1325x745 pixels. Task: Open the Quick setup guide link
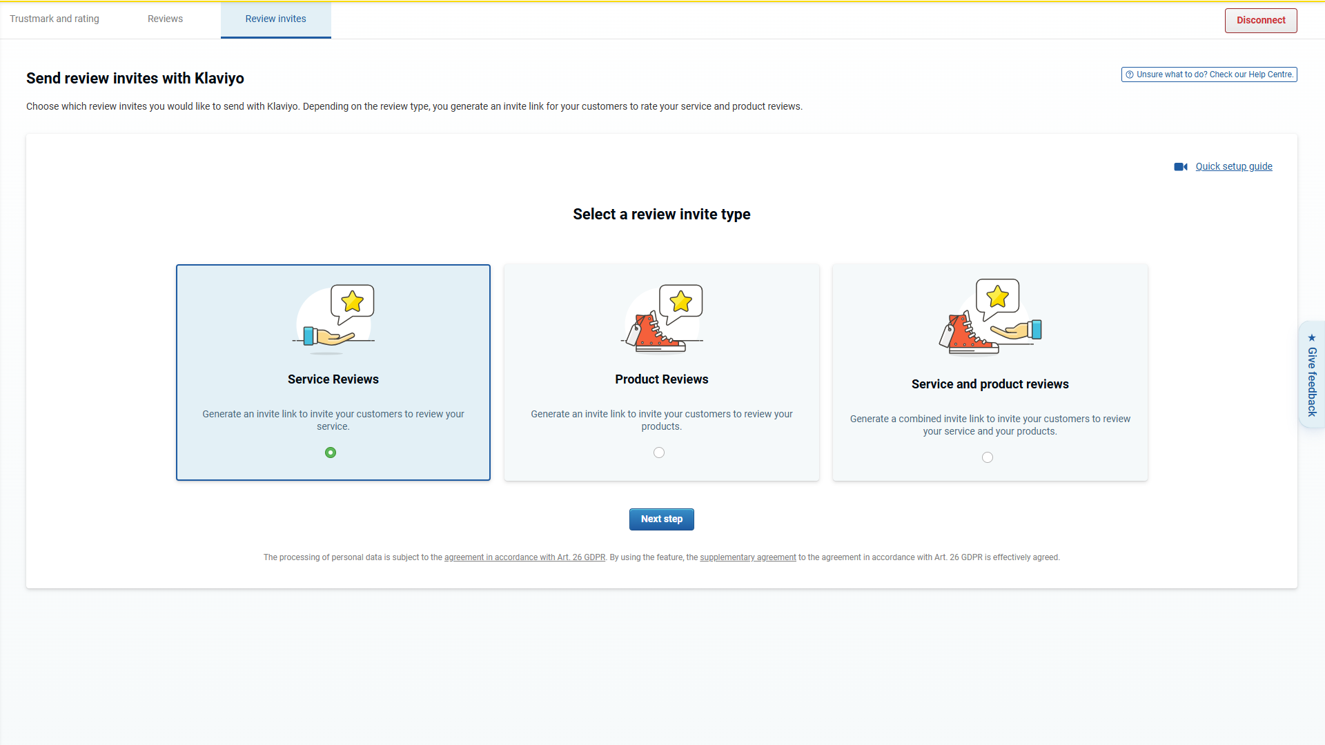tap(1234, 166)
